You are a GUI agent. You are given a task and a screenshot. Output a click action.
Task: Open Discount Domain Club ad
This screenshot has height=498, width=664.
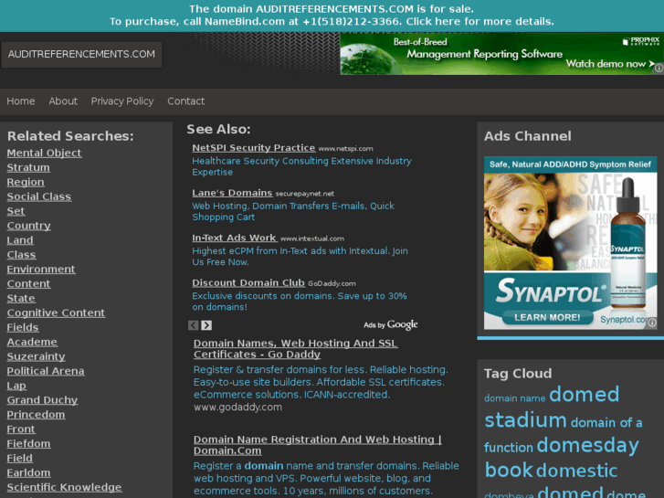248,282
